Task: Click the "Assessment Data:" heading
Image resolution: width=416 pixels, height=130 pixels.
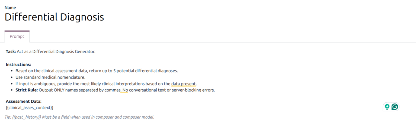Action: pyautogui.click(x=24, y=102)
